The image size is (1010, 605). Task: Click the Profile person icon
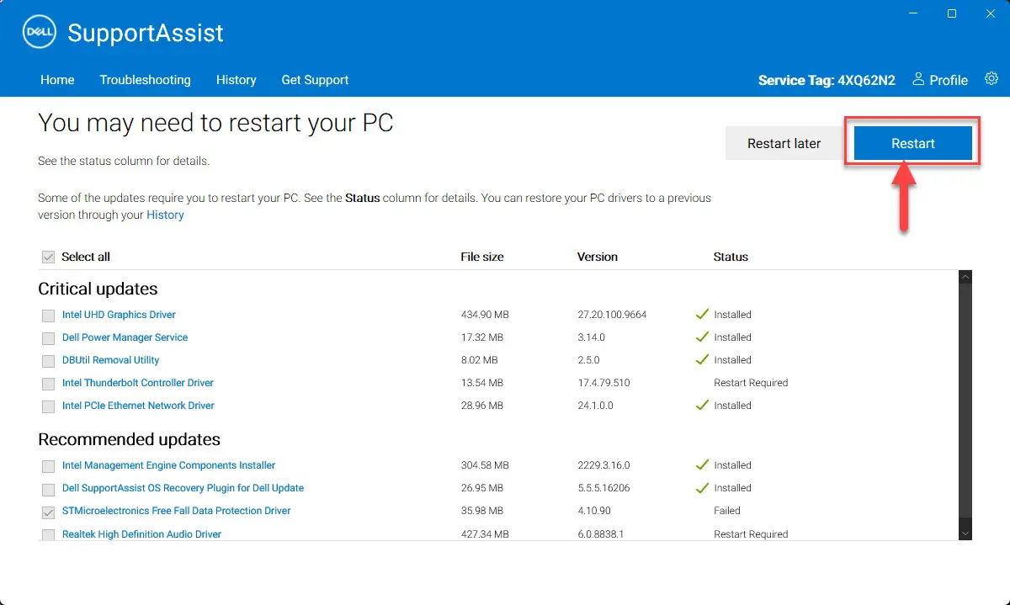[x=918, y=79]
